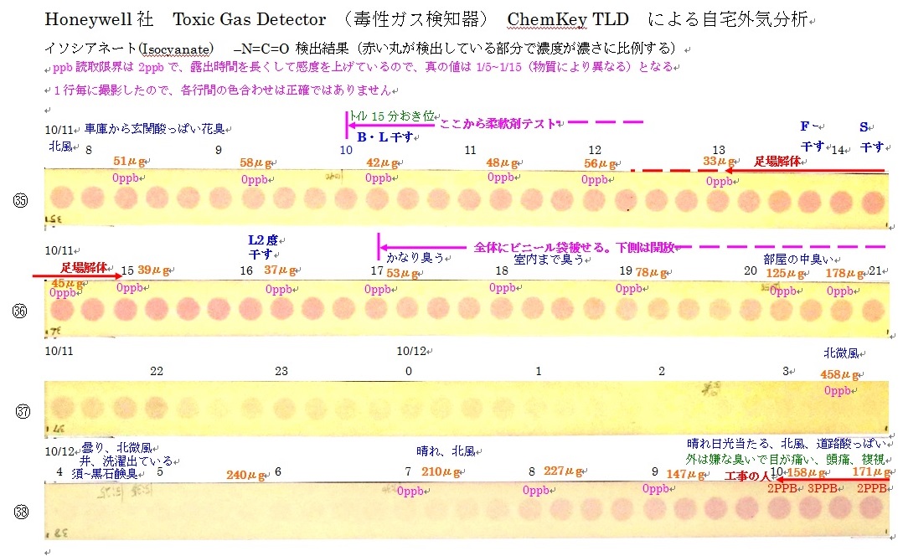Select the orange value '227μg'
The height and width of the screenshot is (556, 903).
point(564,471)
